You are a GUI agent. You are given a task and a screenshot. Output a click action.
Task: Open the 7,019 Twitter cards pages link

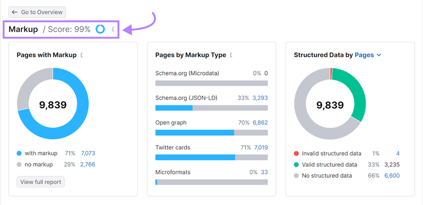[x=261, y=148]
